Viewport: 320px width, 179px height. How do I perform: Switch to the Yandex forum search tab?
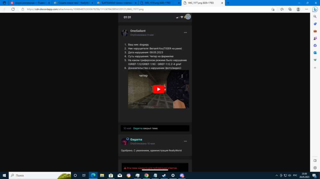(30, 3)
